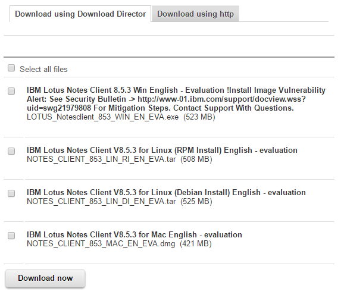The width and height of the screenshot is (344, 304).
Task: Click the LOTUS_Notesclient_853_WIN_EN_EVA.exe filename
Action: click(x=103, y=117)
